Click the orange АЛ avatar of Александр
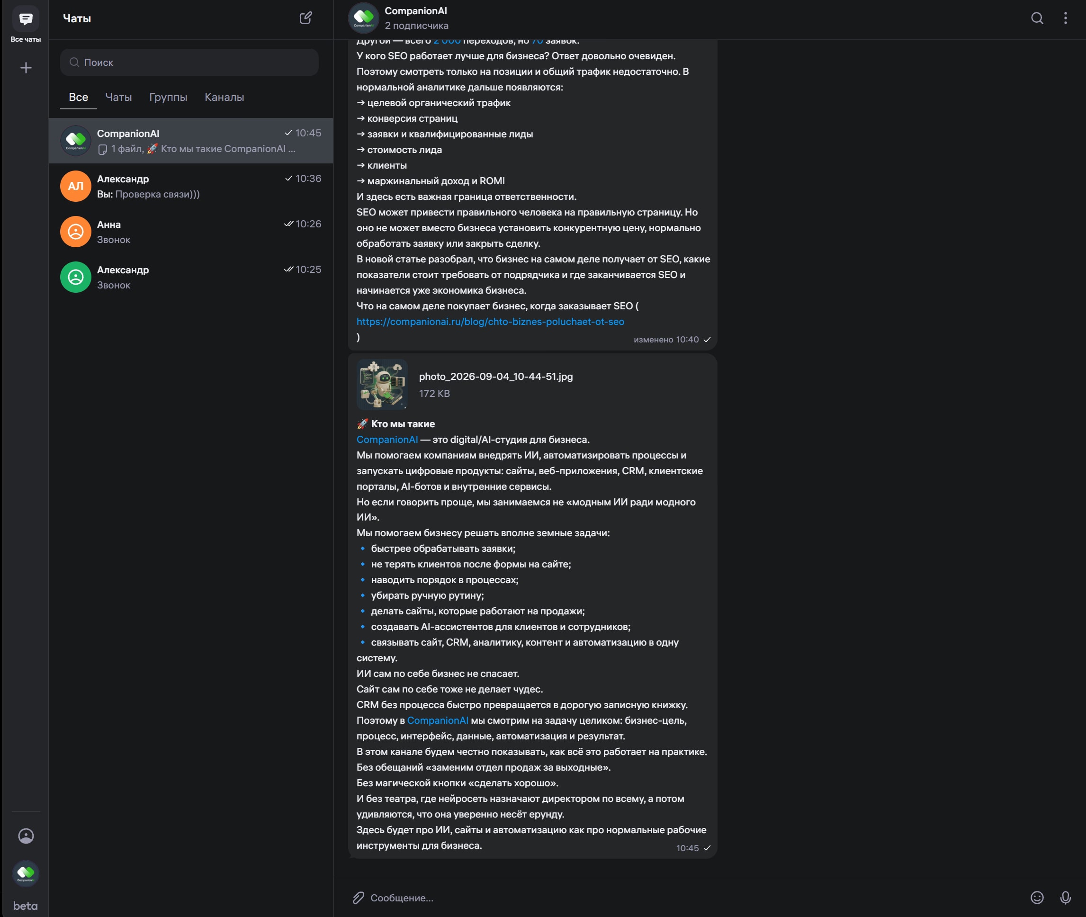Screen dimensions: 1086x917 76,186
